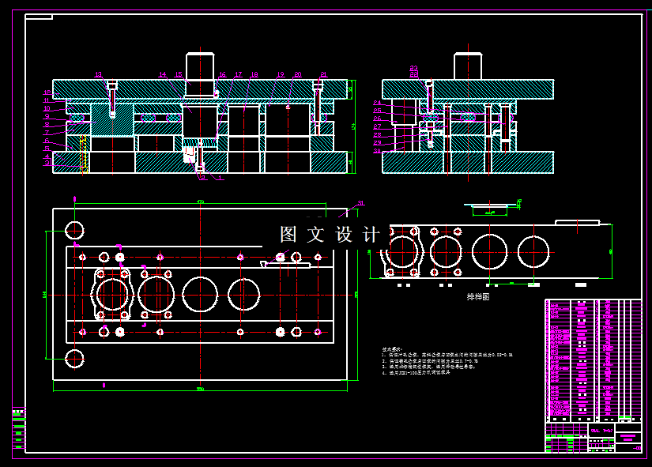This screenshot has height=467, width=652.
Task: Select part balloon number 27
Action: pos(377,127)
